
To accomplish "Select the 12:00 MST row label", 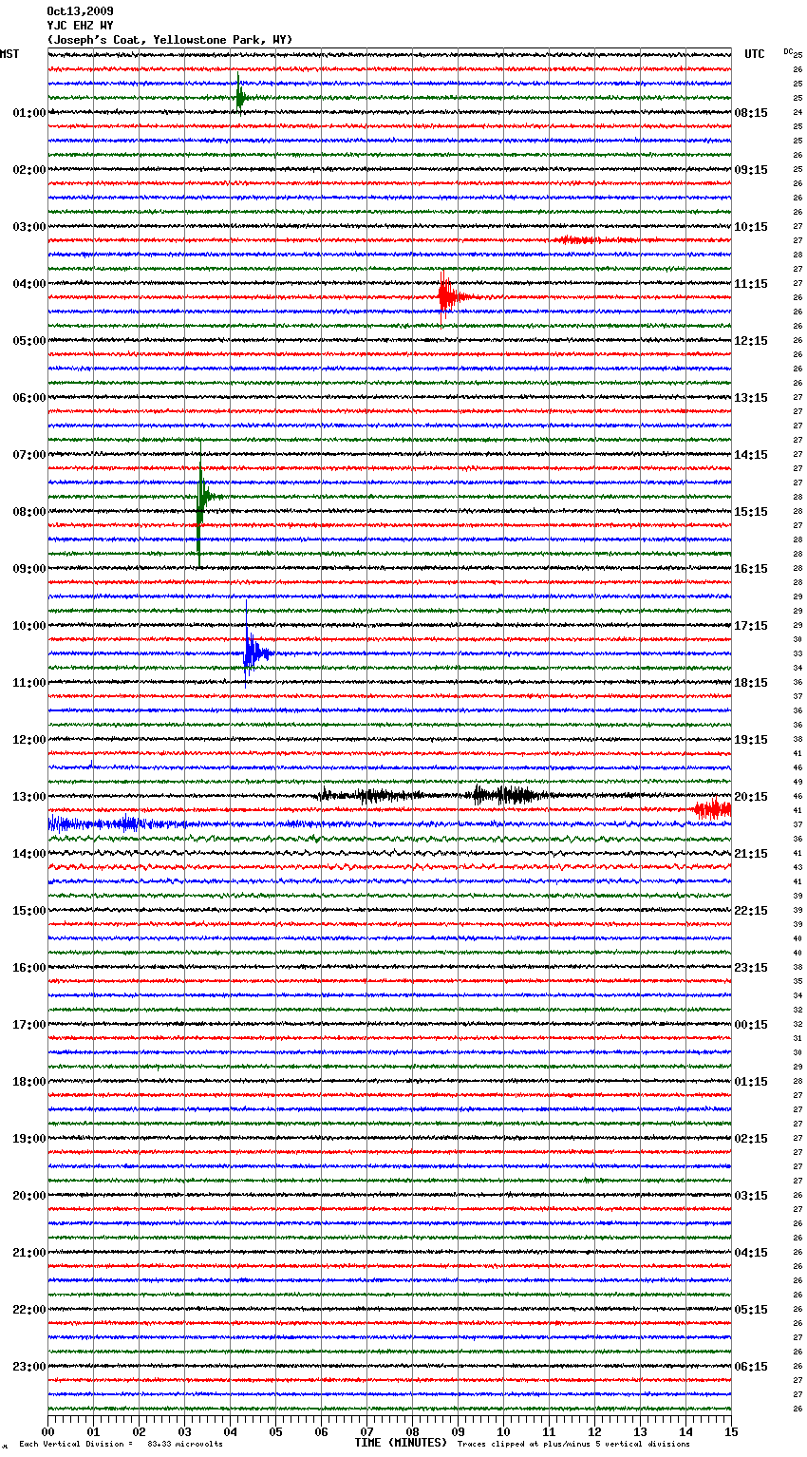I will tap(29, 740).
